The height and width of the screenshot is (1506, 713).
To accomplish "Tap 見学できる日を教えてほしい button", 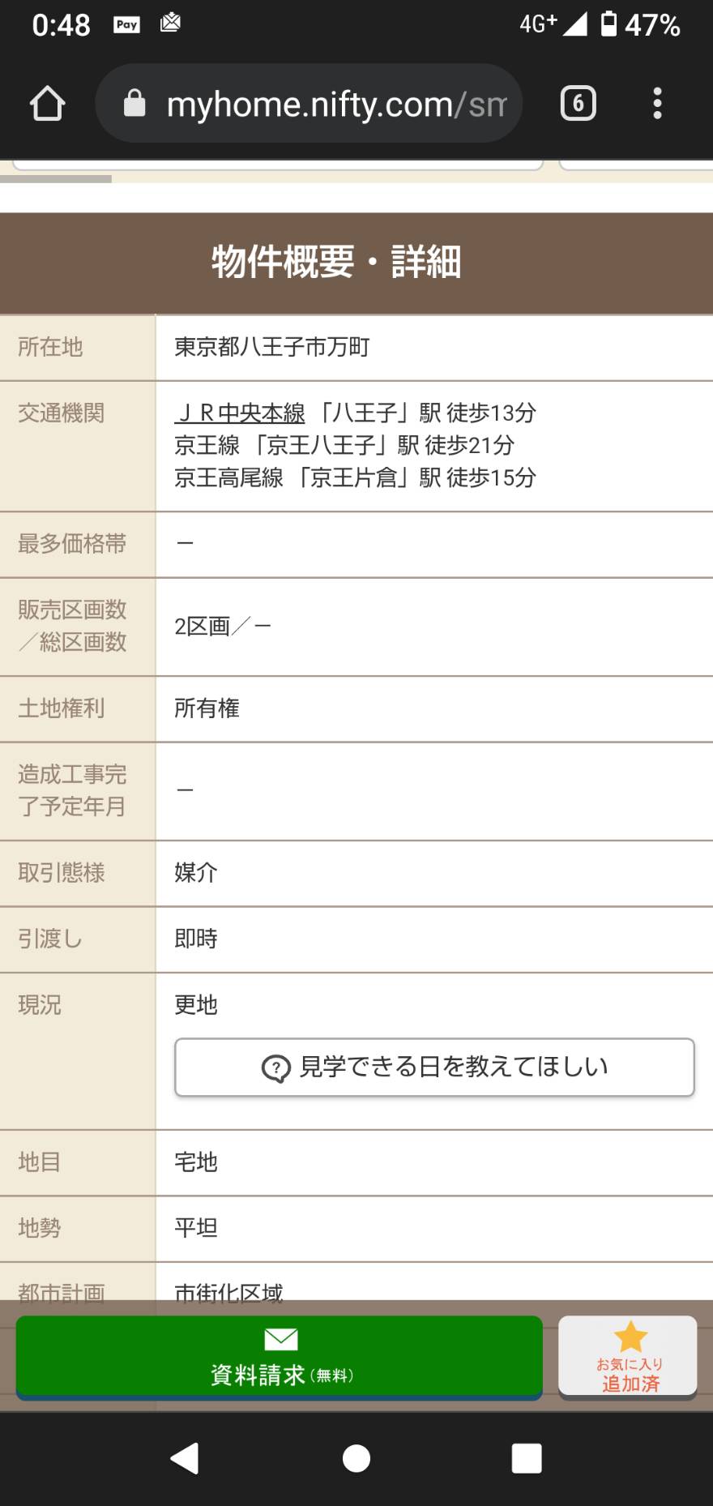I will coord(434,1067).
